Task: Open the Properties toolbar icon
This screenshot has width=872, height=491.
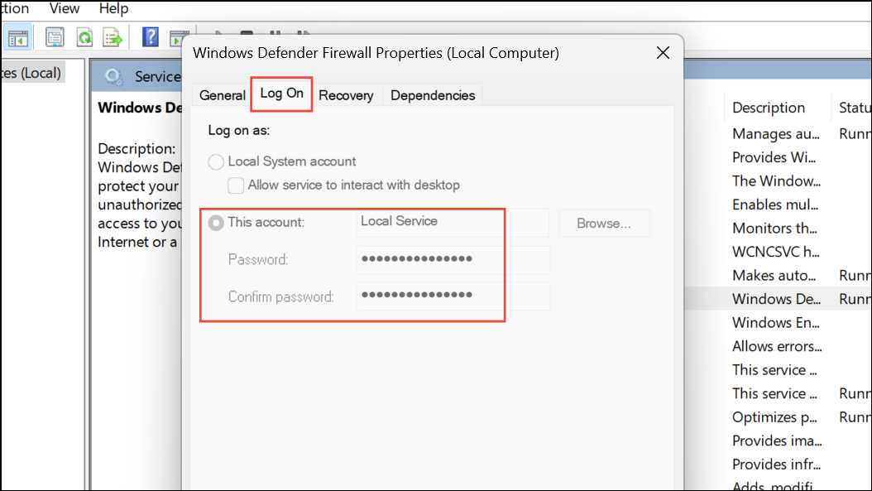Action: click(x=55, y=38)
